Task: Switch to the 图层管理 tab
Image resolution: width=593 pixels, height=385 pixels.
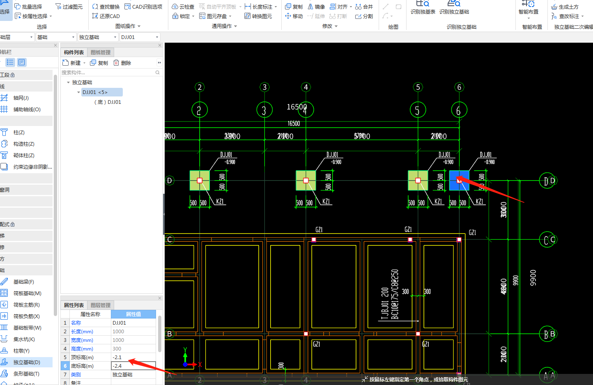Action: point(101,305)
